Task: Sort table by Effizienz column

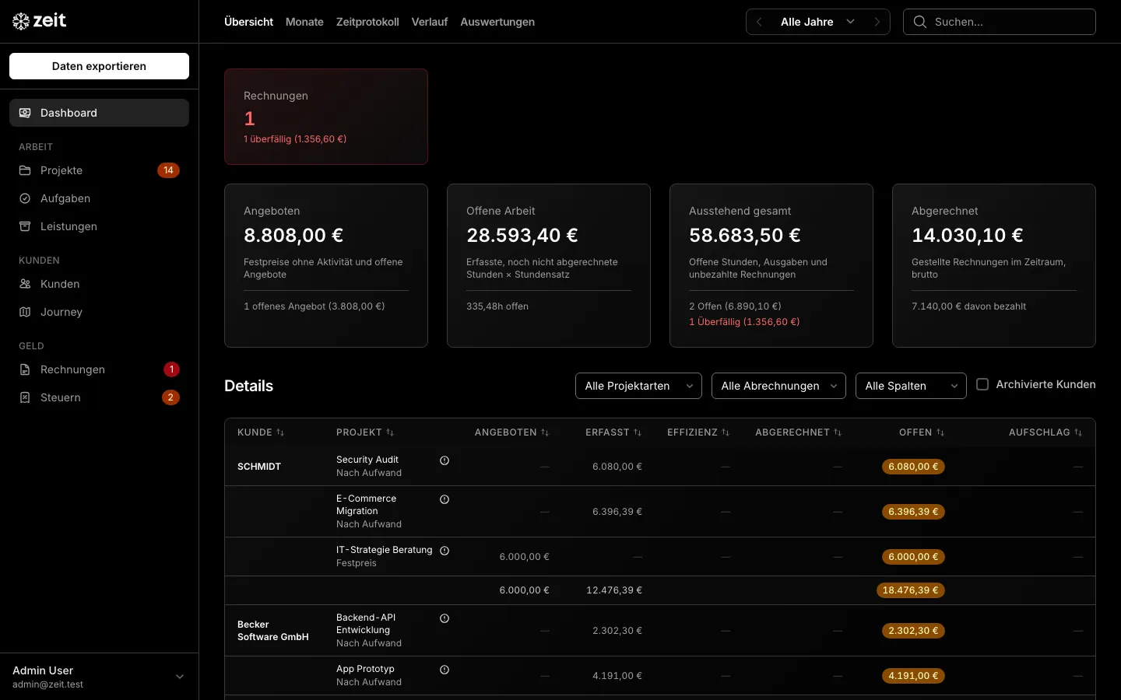Action: (x=698, y=432)
